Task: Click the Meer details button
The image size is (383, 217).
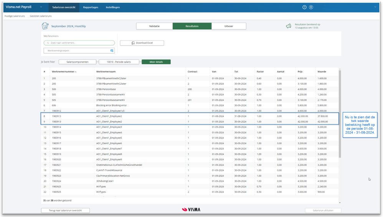Action: [x=156, y=62]
